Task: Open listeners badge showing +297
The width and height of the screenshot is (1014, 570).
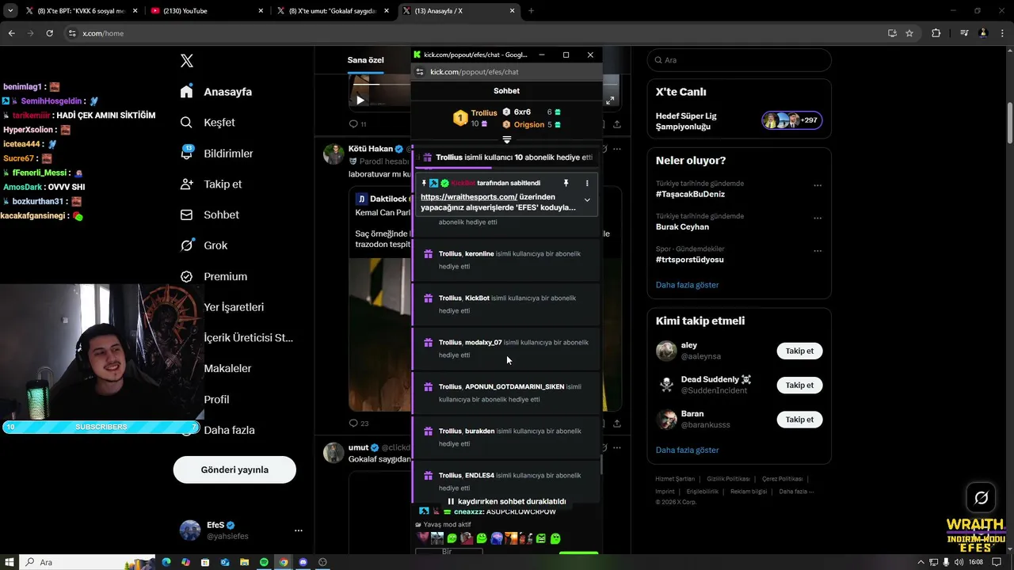Action: point(792,120)
